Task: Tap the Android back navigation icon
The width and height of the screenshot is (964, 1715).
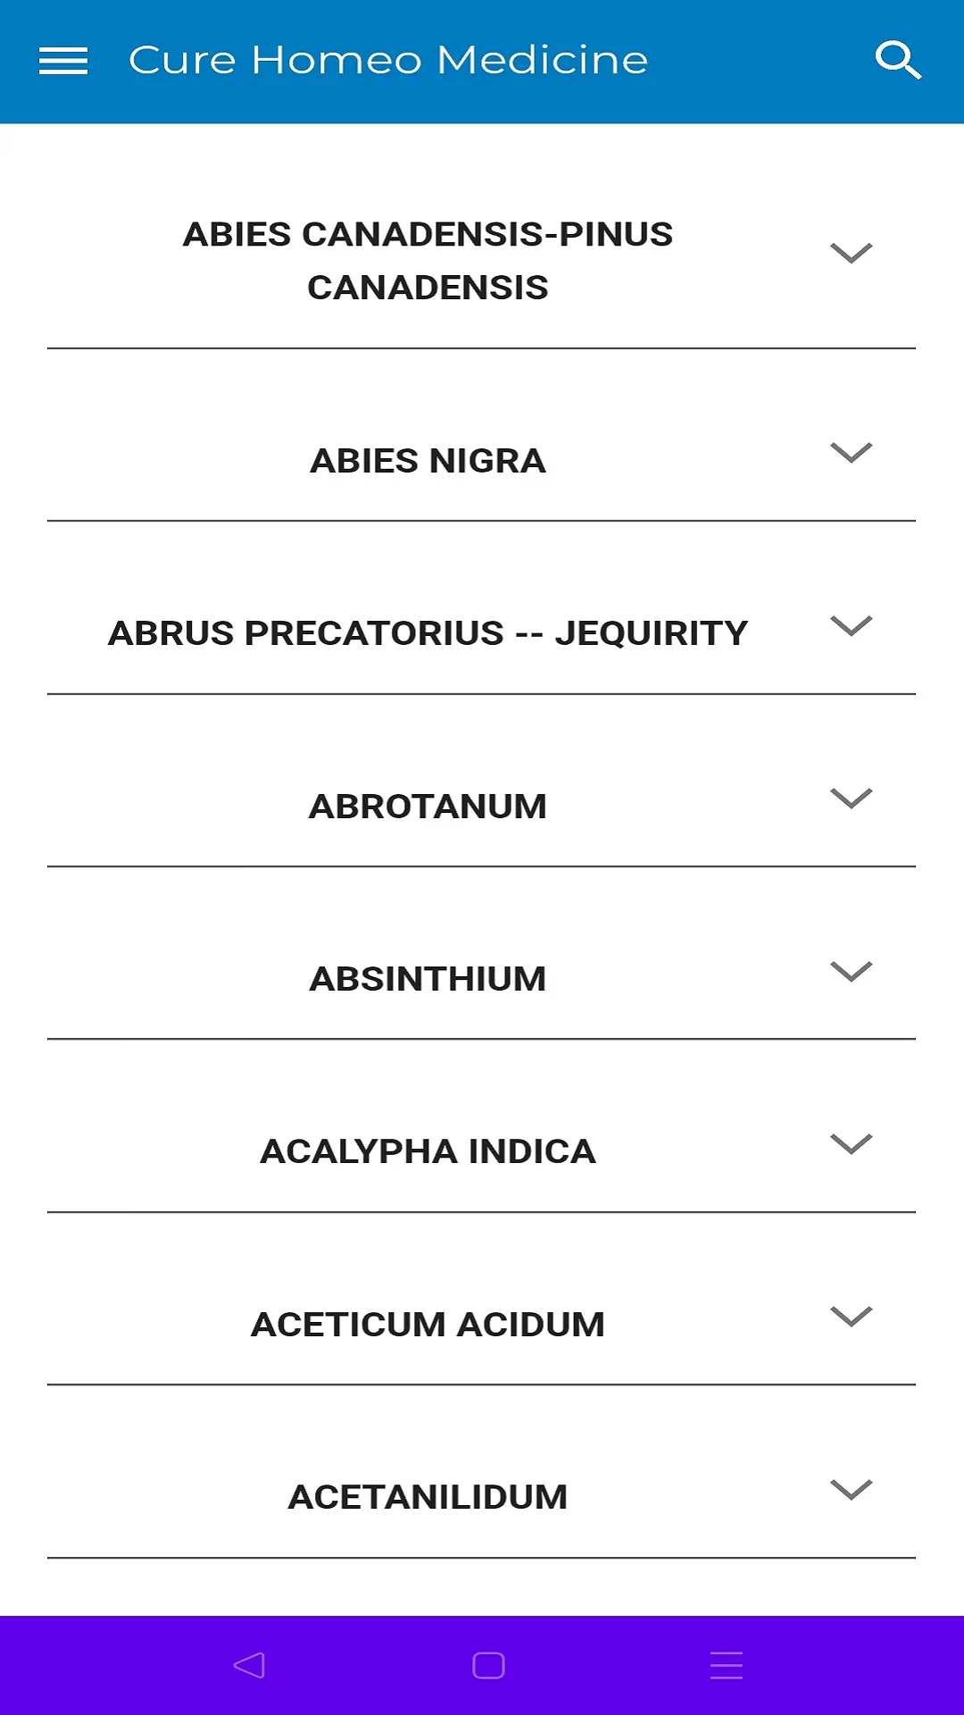Action: (249, 1665)
